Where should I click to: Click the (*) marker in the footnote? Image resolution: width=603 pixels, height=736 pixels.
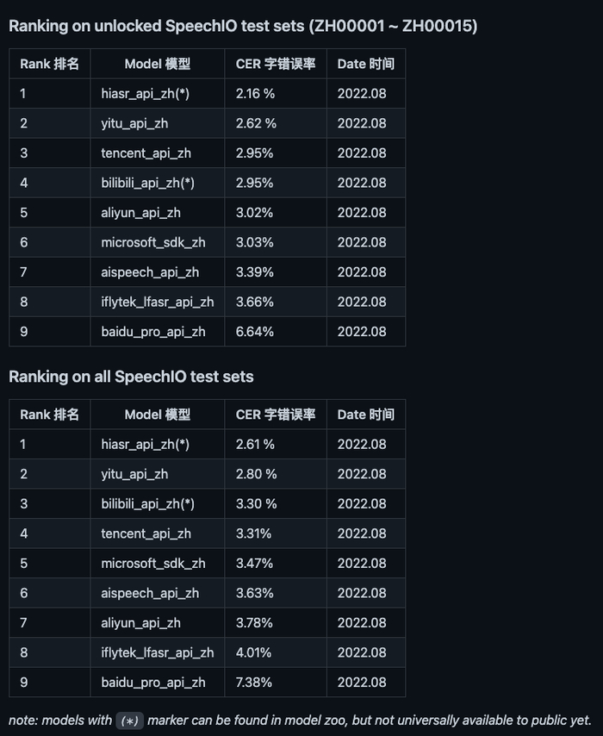pos(129,720)
